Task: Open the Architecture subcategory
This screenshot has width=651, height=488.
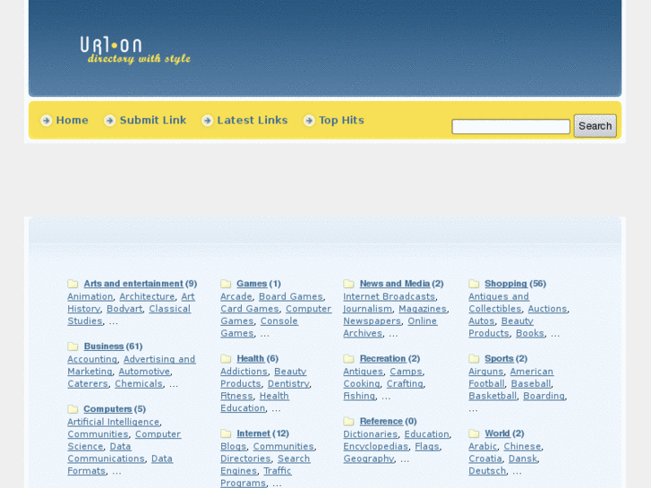Action: [147, 296]
